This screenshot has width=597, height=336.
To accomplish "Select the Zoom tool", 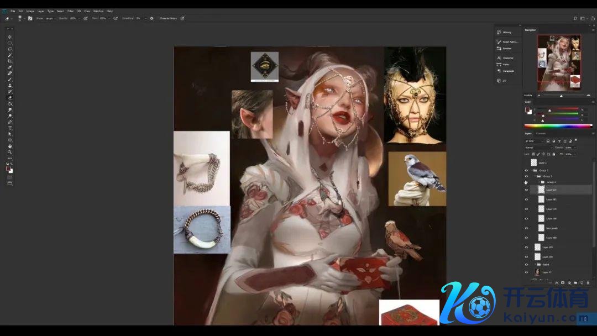I will point(10,152).
